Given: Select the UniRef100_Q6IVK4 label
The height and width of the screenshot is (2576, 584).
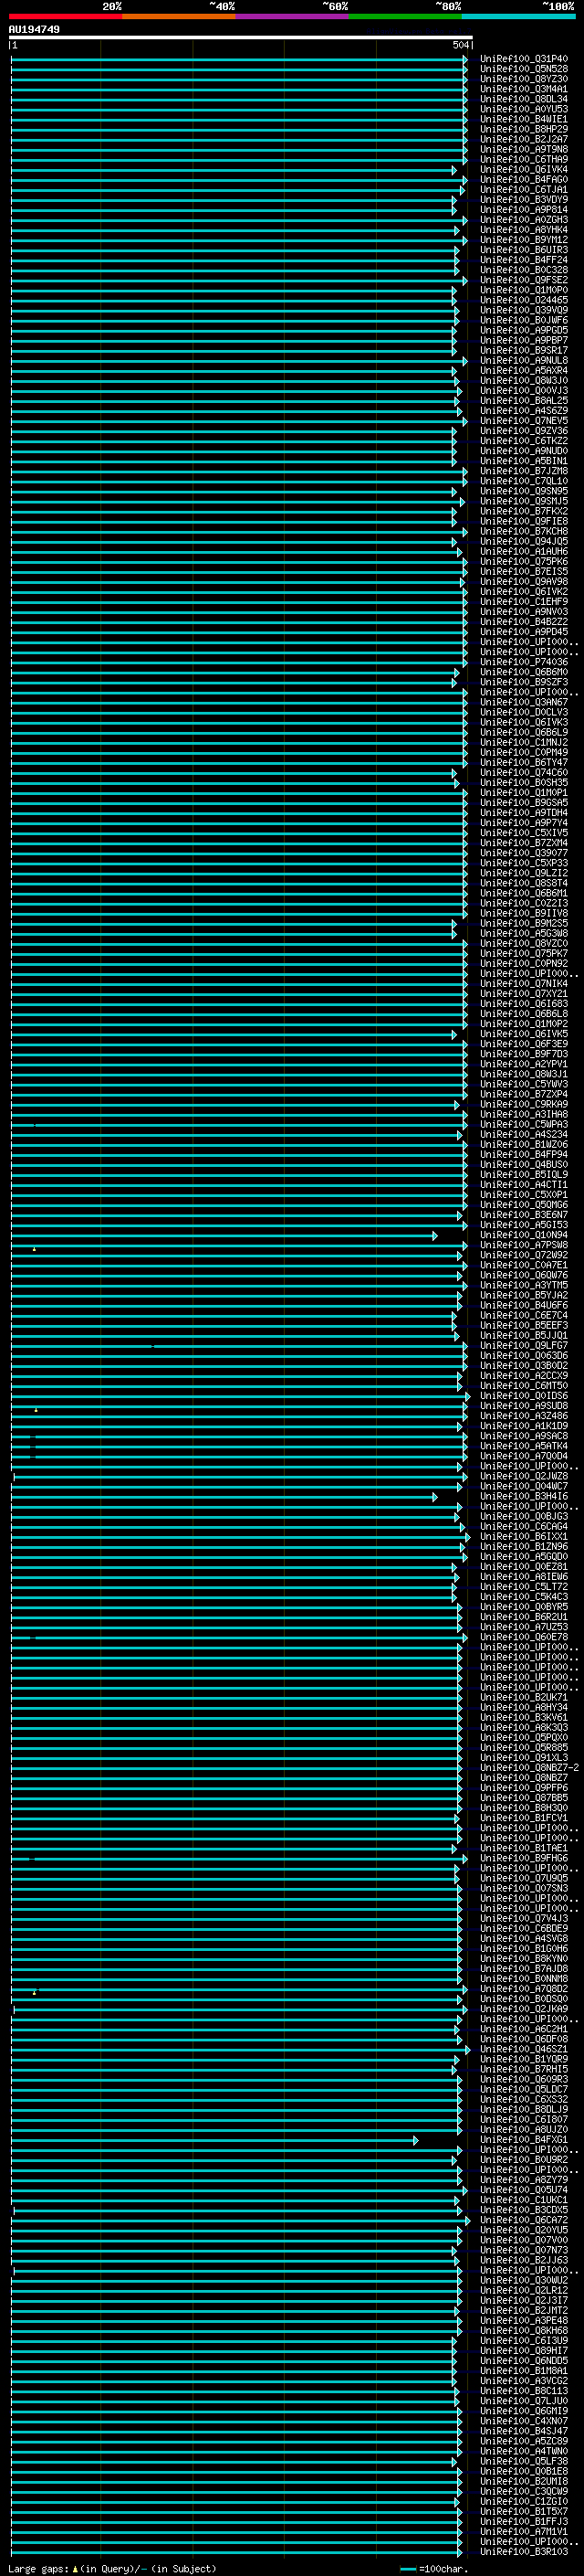Looking at the screenshot, I should tap(523, 169).
